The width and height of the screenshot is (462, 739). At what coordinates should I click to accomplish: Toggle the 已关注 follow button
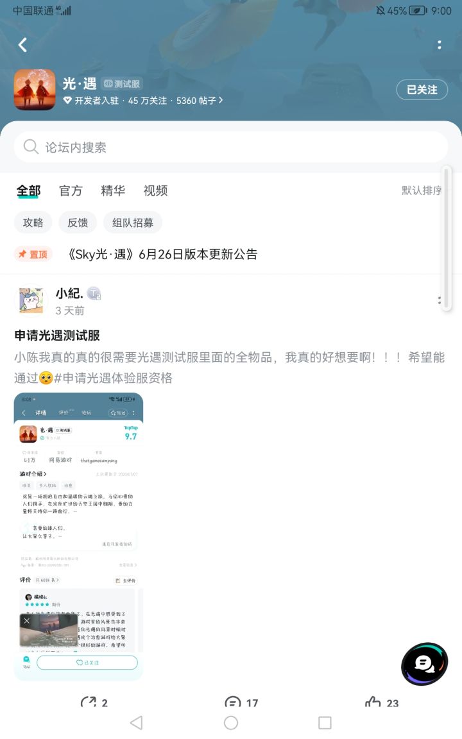(422, 90)
